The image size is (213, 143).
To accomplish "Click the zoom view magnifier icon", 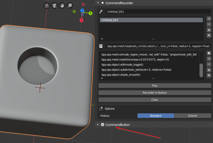I will pyautogui.click(x=70, y=6).
